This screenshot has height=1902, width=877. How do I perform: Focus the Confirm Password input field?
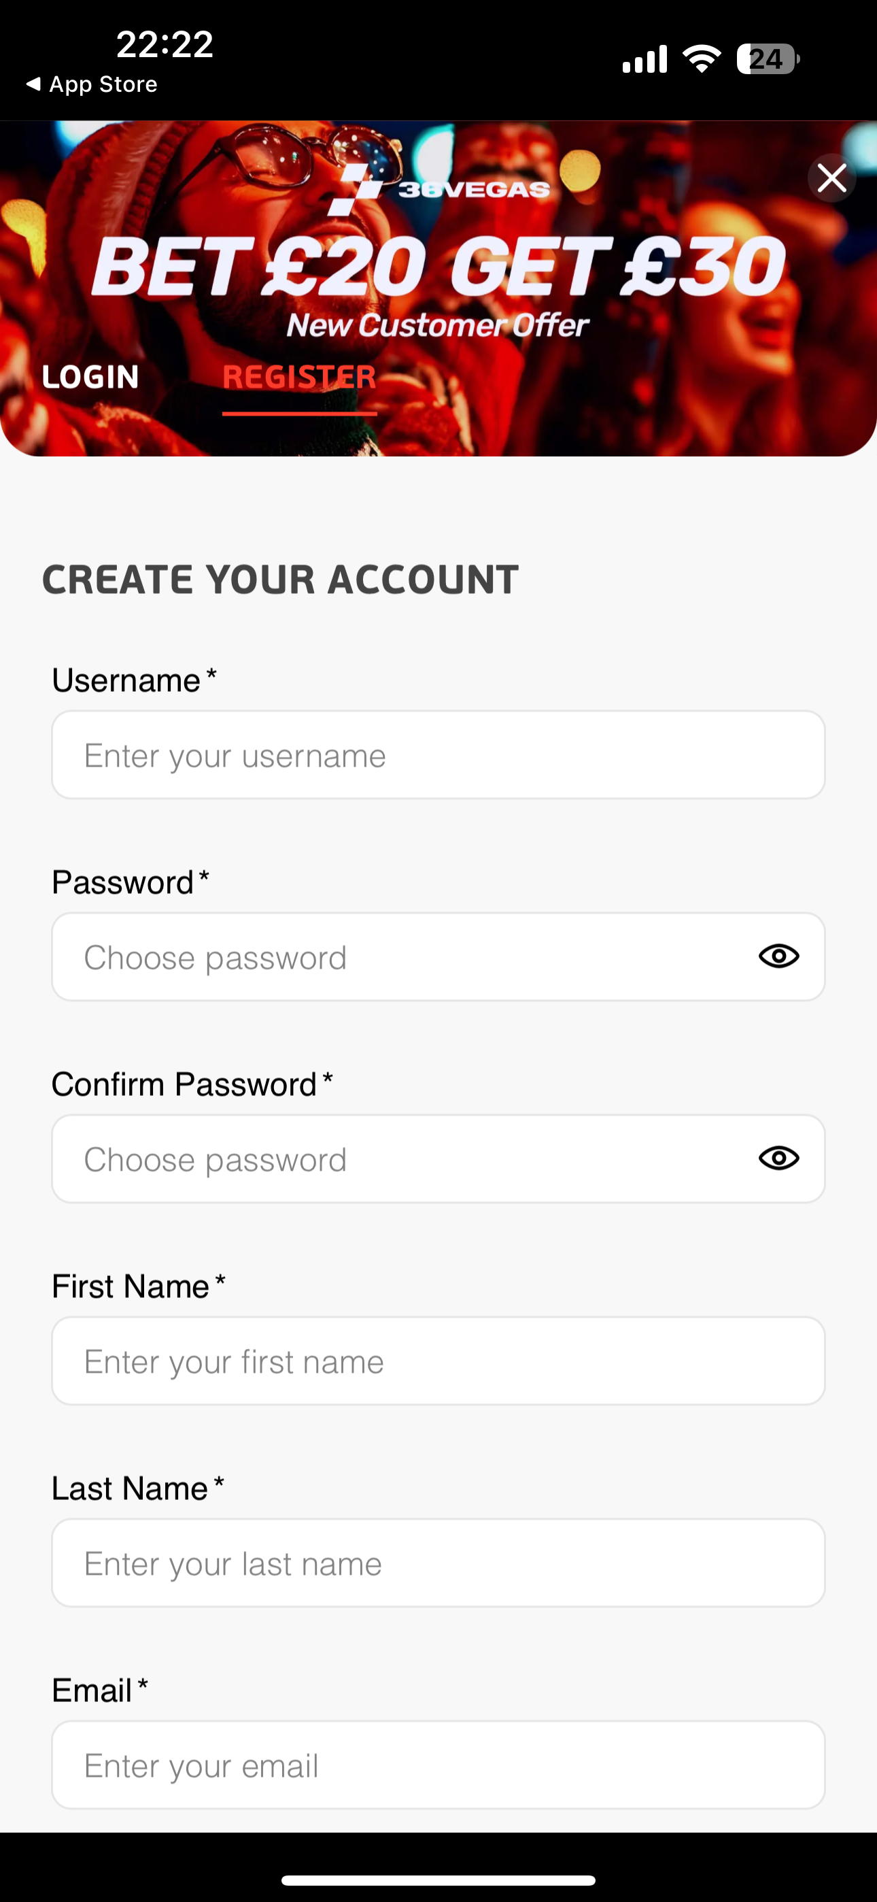coord(398,1158)
